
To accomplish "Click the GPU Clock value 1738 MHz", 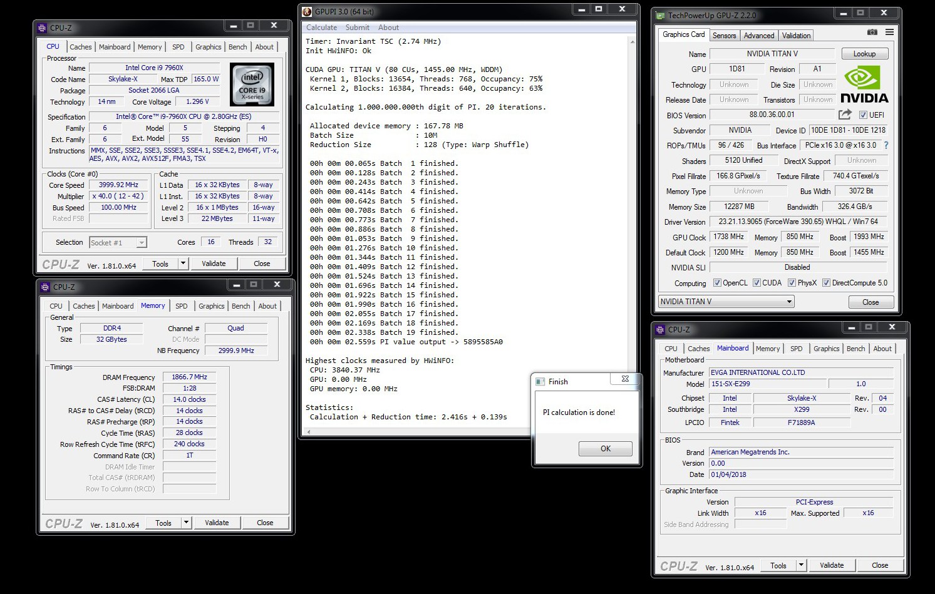I will click(x=729, y=237).
